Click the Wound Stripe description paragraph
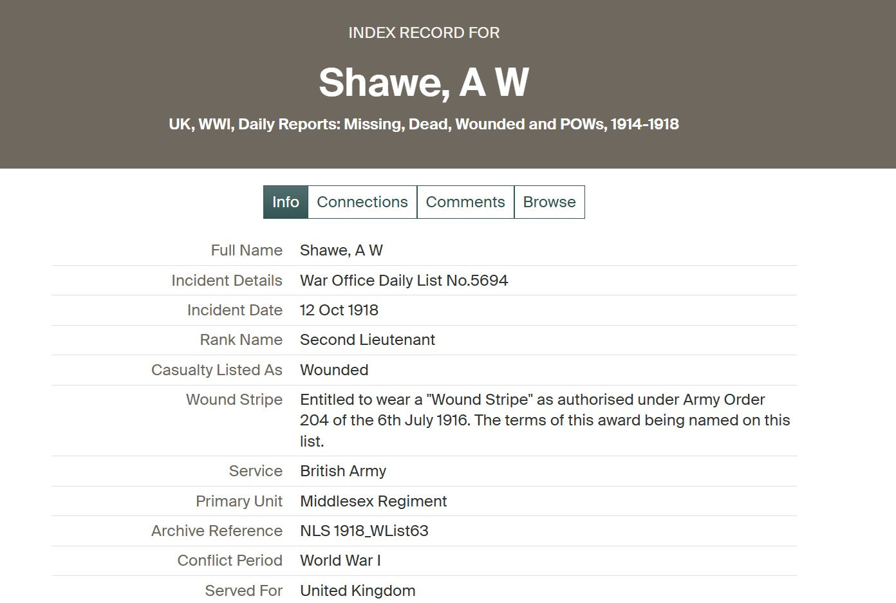 [545, 420]
